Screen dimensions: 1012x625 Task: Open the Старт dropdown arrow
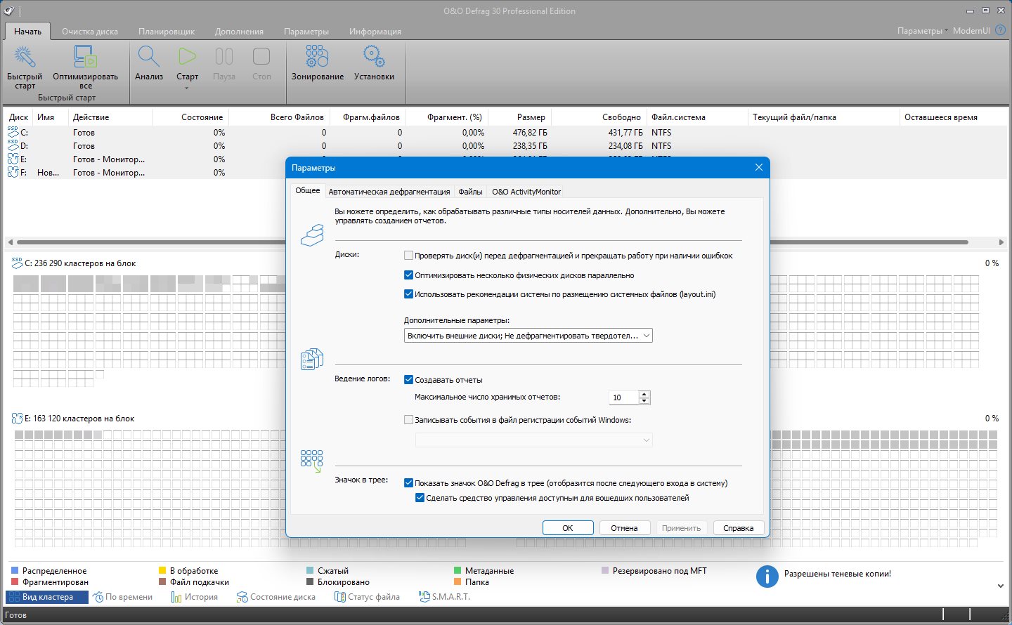[x=187, y=88]
